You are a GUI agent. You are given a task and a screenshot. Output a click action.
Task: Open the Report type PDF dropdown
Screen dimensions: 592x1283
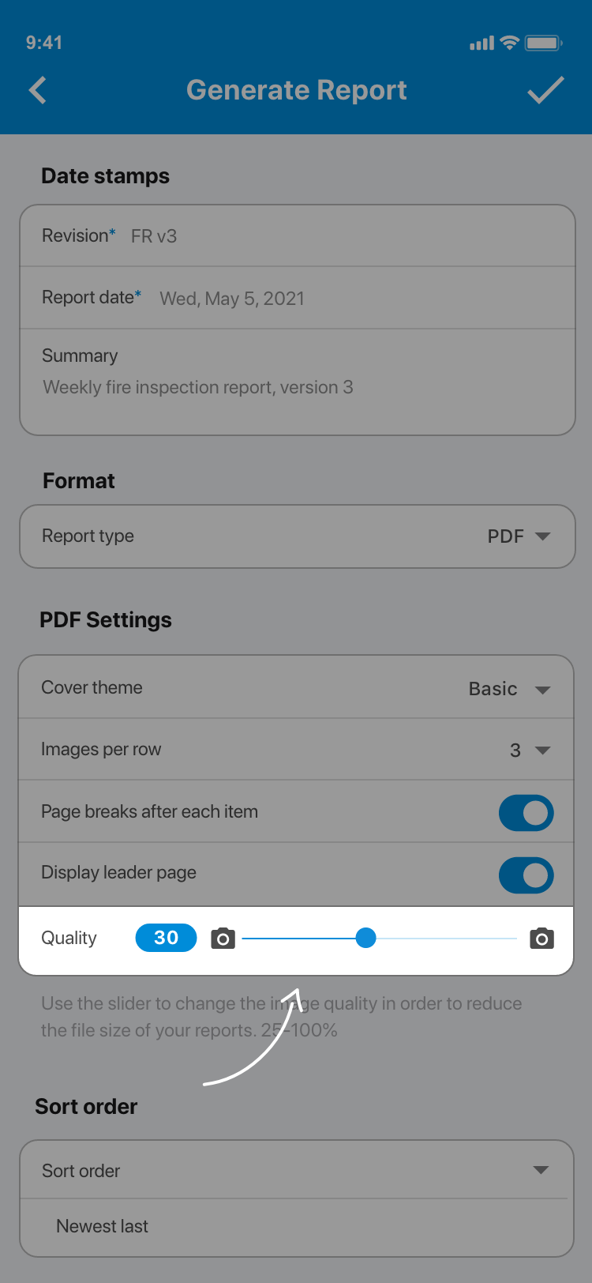point(518,536)
